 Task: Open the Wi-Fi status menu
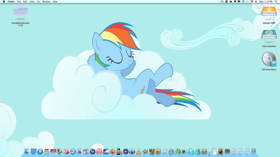(252, 2)
